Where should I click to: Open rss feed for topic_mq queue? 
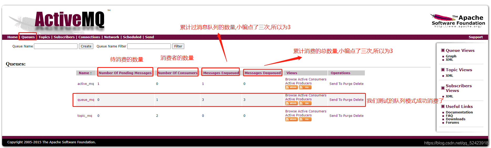305,119
